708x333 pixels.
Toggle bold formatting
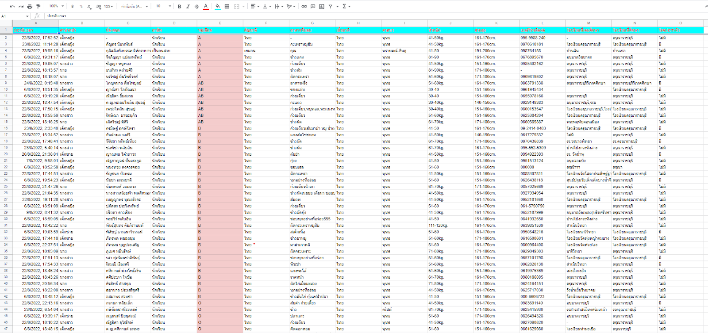pyautogui.click(x=179, y=6)
